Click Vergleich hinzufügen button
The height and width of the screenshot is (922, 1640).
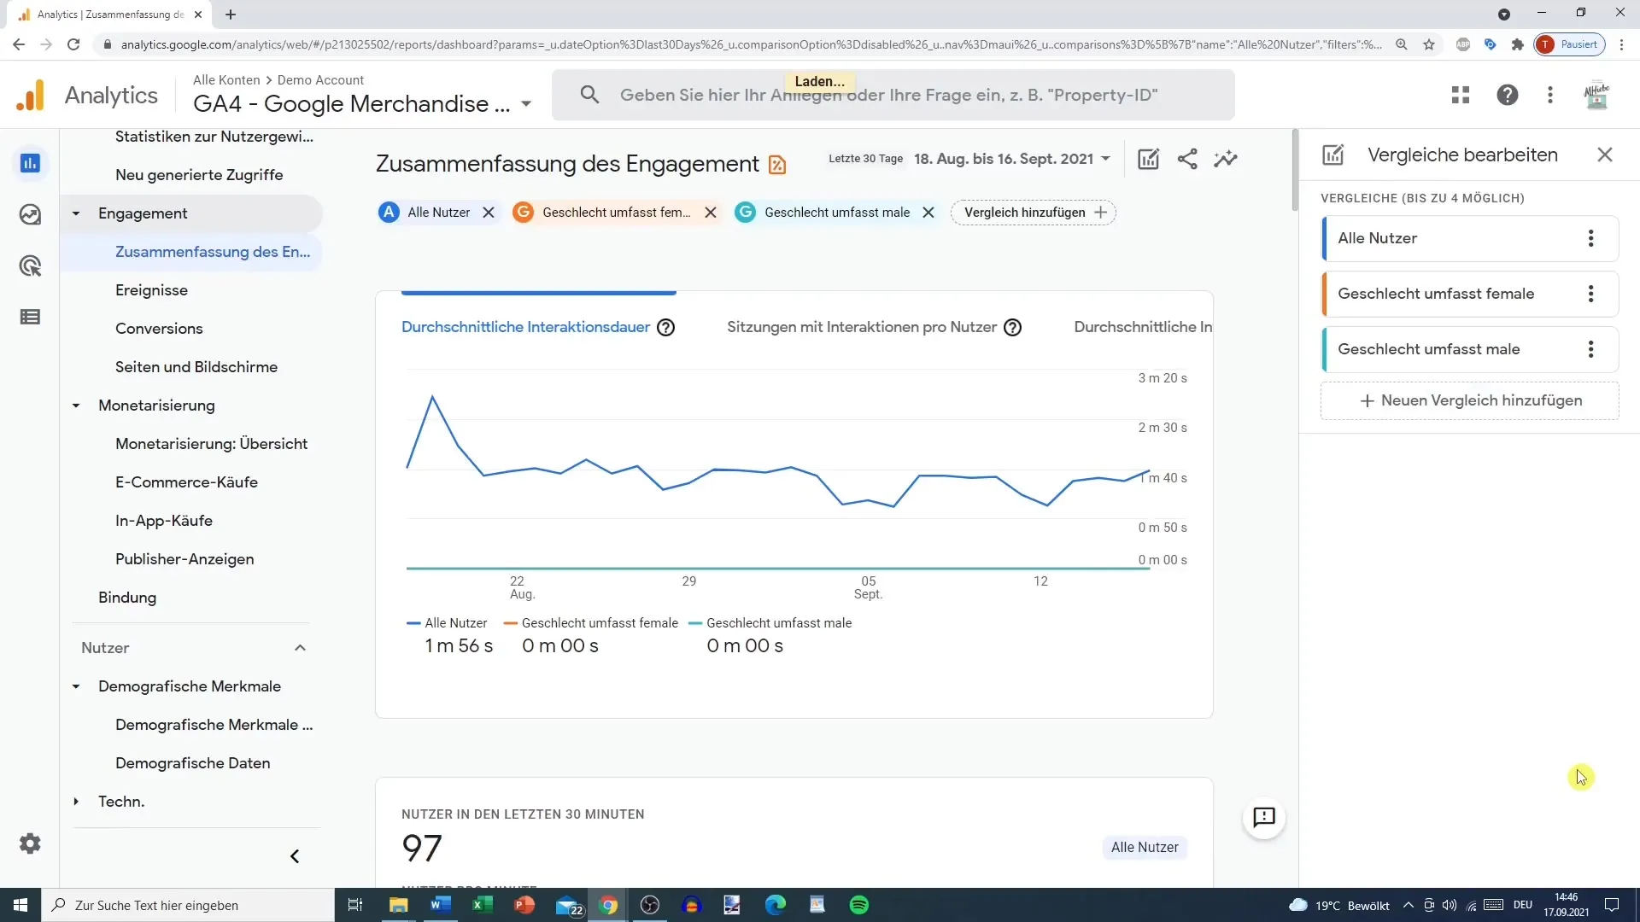(x=1034, y=213)
